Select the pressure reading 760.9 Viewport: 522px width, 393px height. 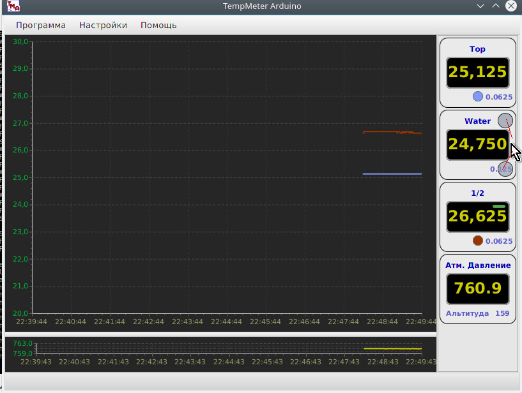pyautogui.click(x=478, y=288)
